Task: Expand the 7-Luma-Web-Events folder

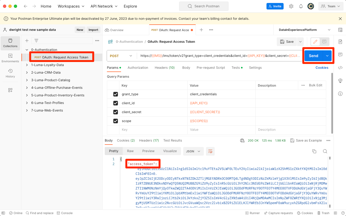Action: click(27, 110)
